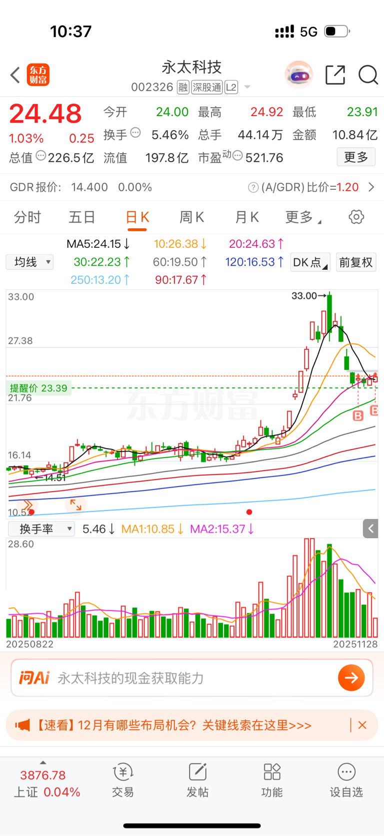Open chart settings gear icon

356,217
